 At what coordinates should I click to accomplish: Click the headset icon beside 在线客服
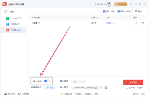click(x=19, y=94)
